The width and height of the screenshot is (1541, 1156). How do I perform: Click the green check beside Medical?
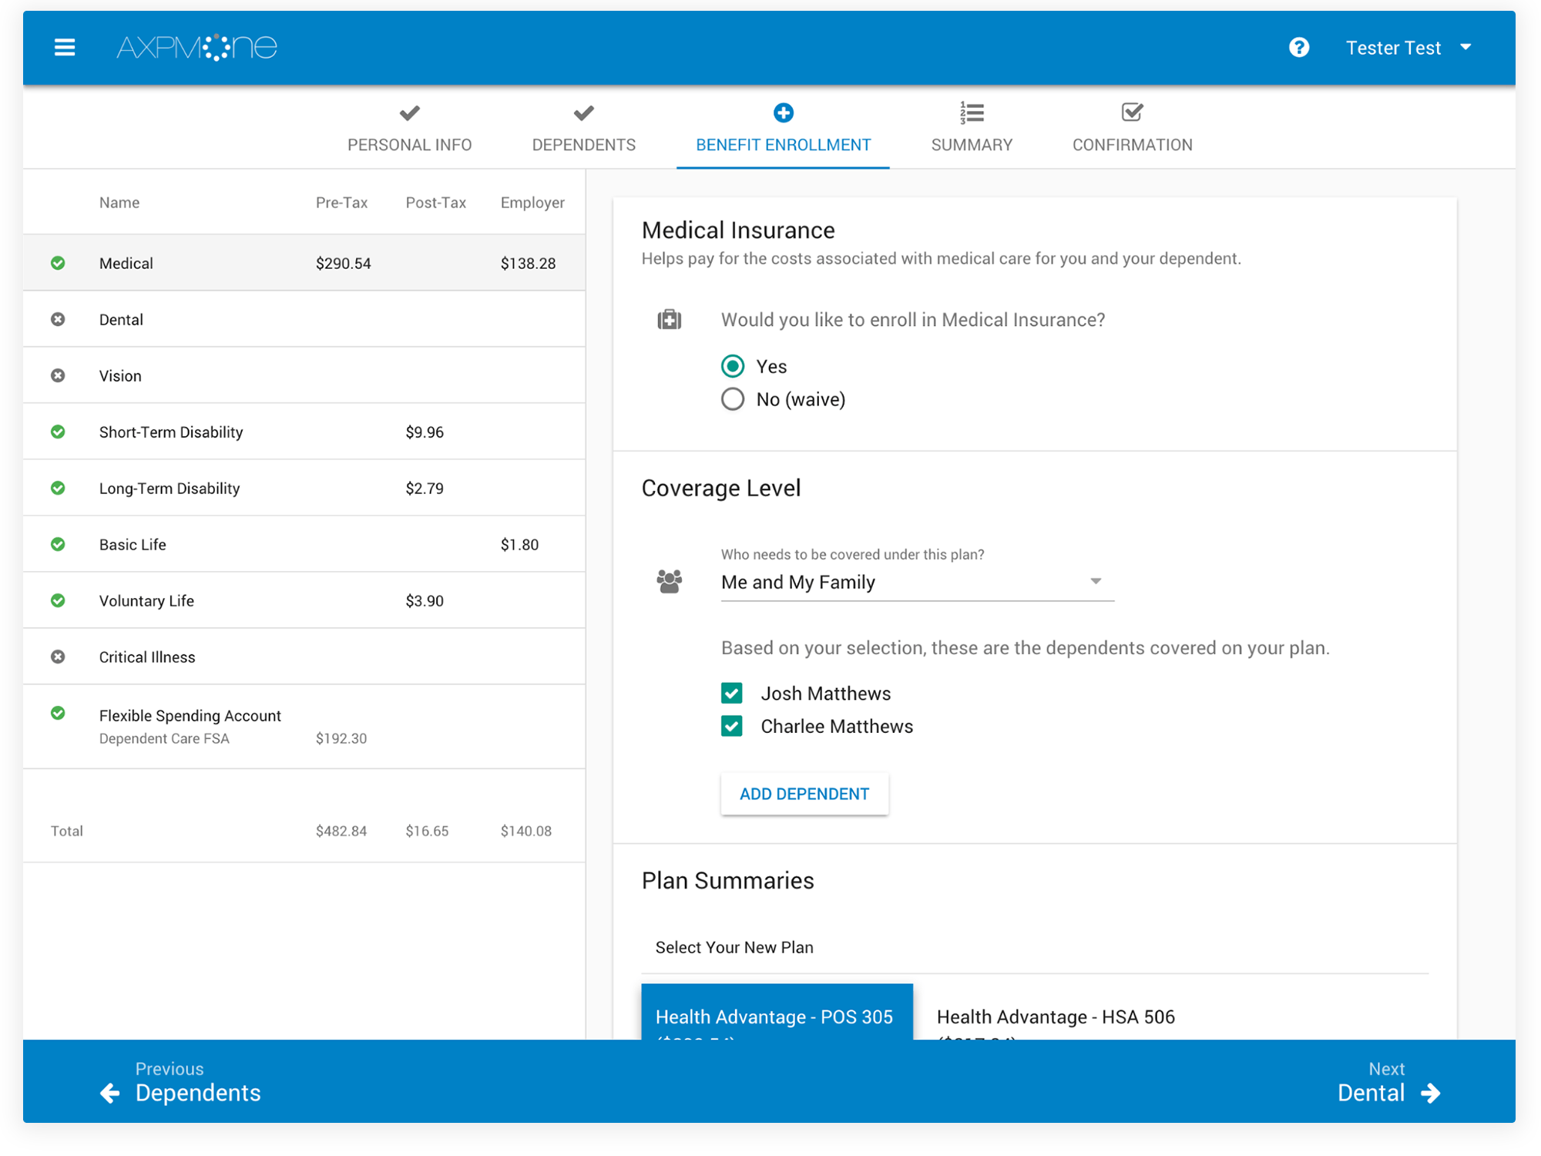click(58, 263)
